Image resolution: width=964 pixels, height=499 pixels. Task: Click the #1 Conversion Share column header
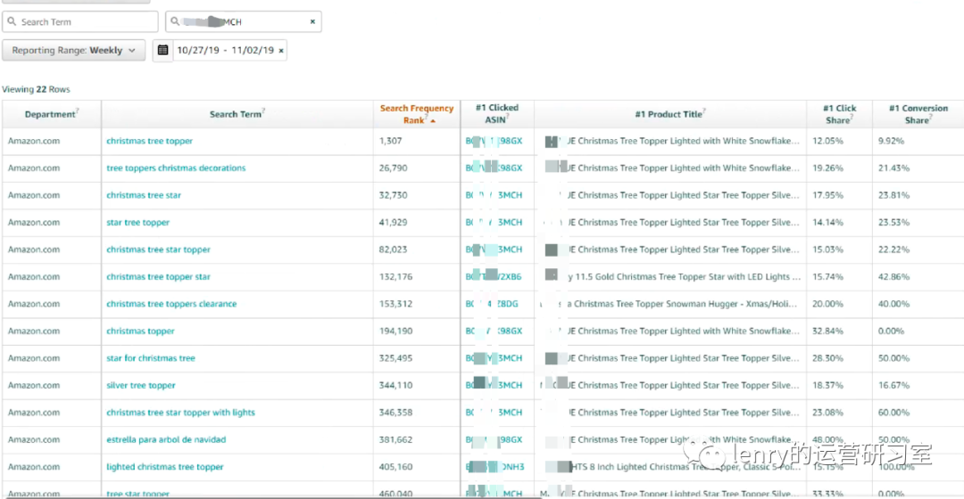tap(918, 114)
